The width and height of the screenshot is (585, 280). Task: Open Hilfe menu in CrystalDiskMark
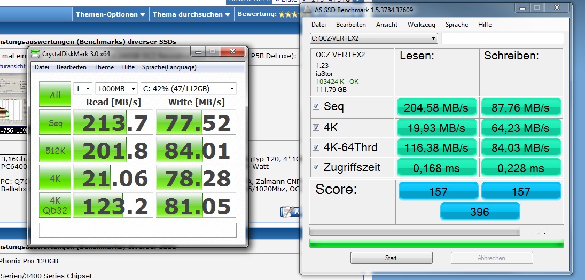coord(128,67)
